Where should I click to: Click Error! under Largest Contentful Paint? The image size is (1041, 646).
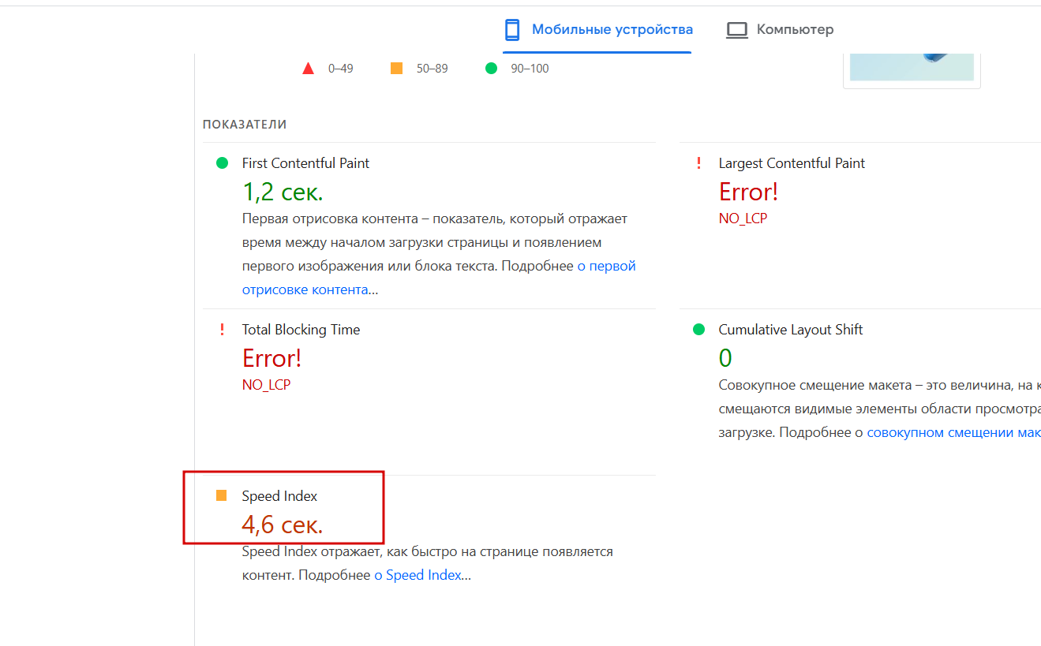[x=748, y=192]
